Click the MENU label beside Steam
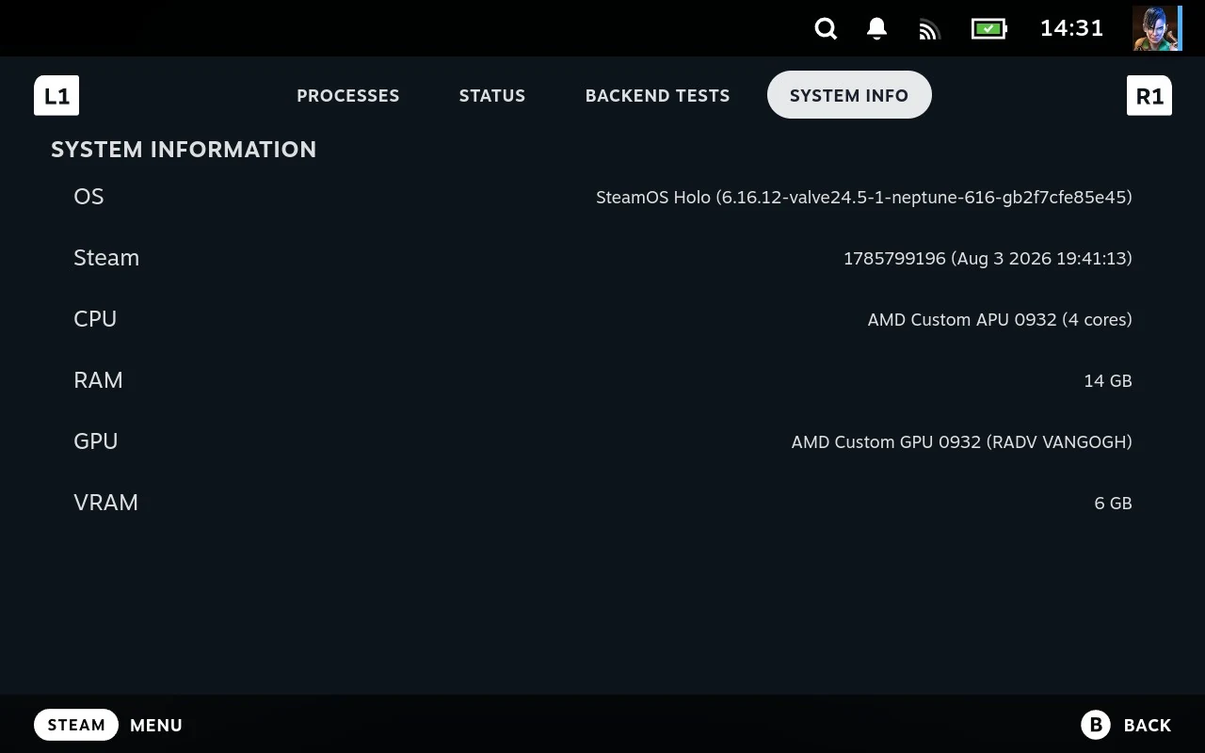The height and width of the screenshot is (753, 1205). (156, 725)
